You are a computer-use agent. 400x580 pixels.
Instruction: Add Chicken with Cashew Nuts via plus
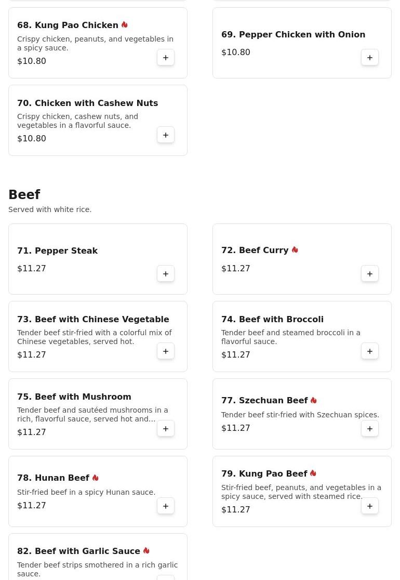coord(166,135)
